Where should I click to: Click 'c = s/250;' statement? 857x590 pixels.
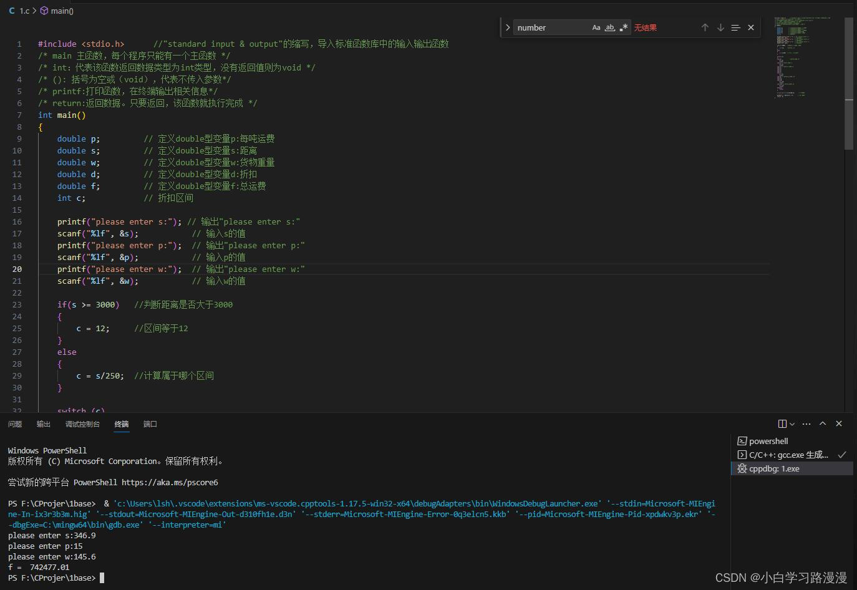(100, 376)
